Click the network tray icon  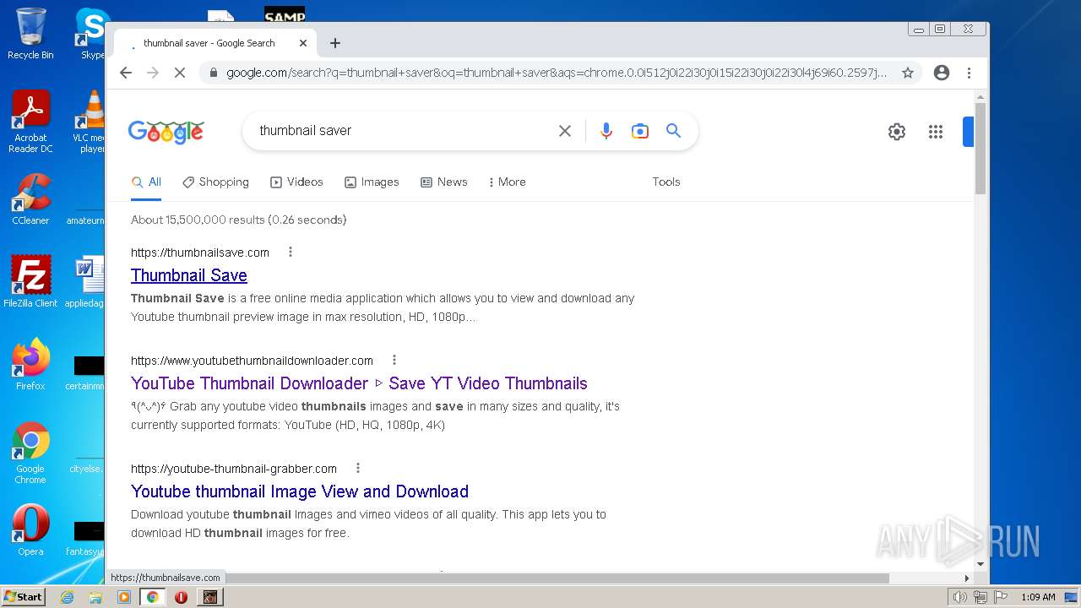click(x=980, y=597)
